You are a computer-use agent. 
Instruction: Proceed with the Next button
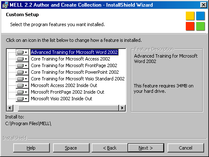point(146,148)
